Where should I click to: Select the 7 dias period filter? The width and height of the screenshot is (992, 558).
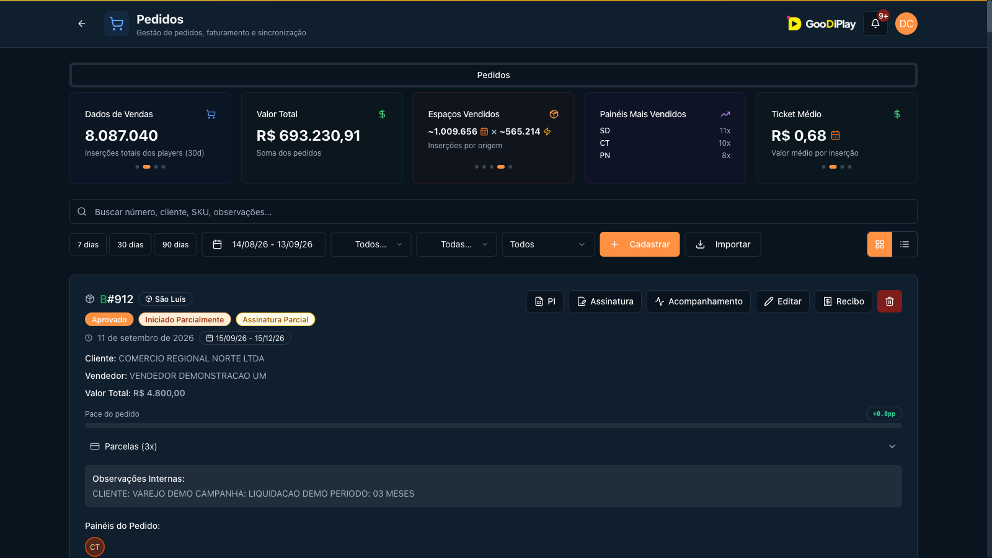pyautogui.click(x=88, y=244)
